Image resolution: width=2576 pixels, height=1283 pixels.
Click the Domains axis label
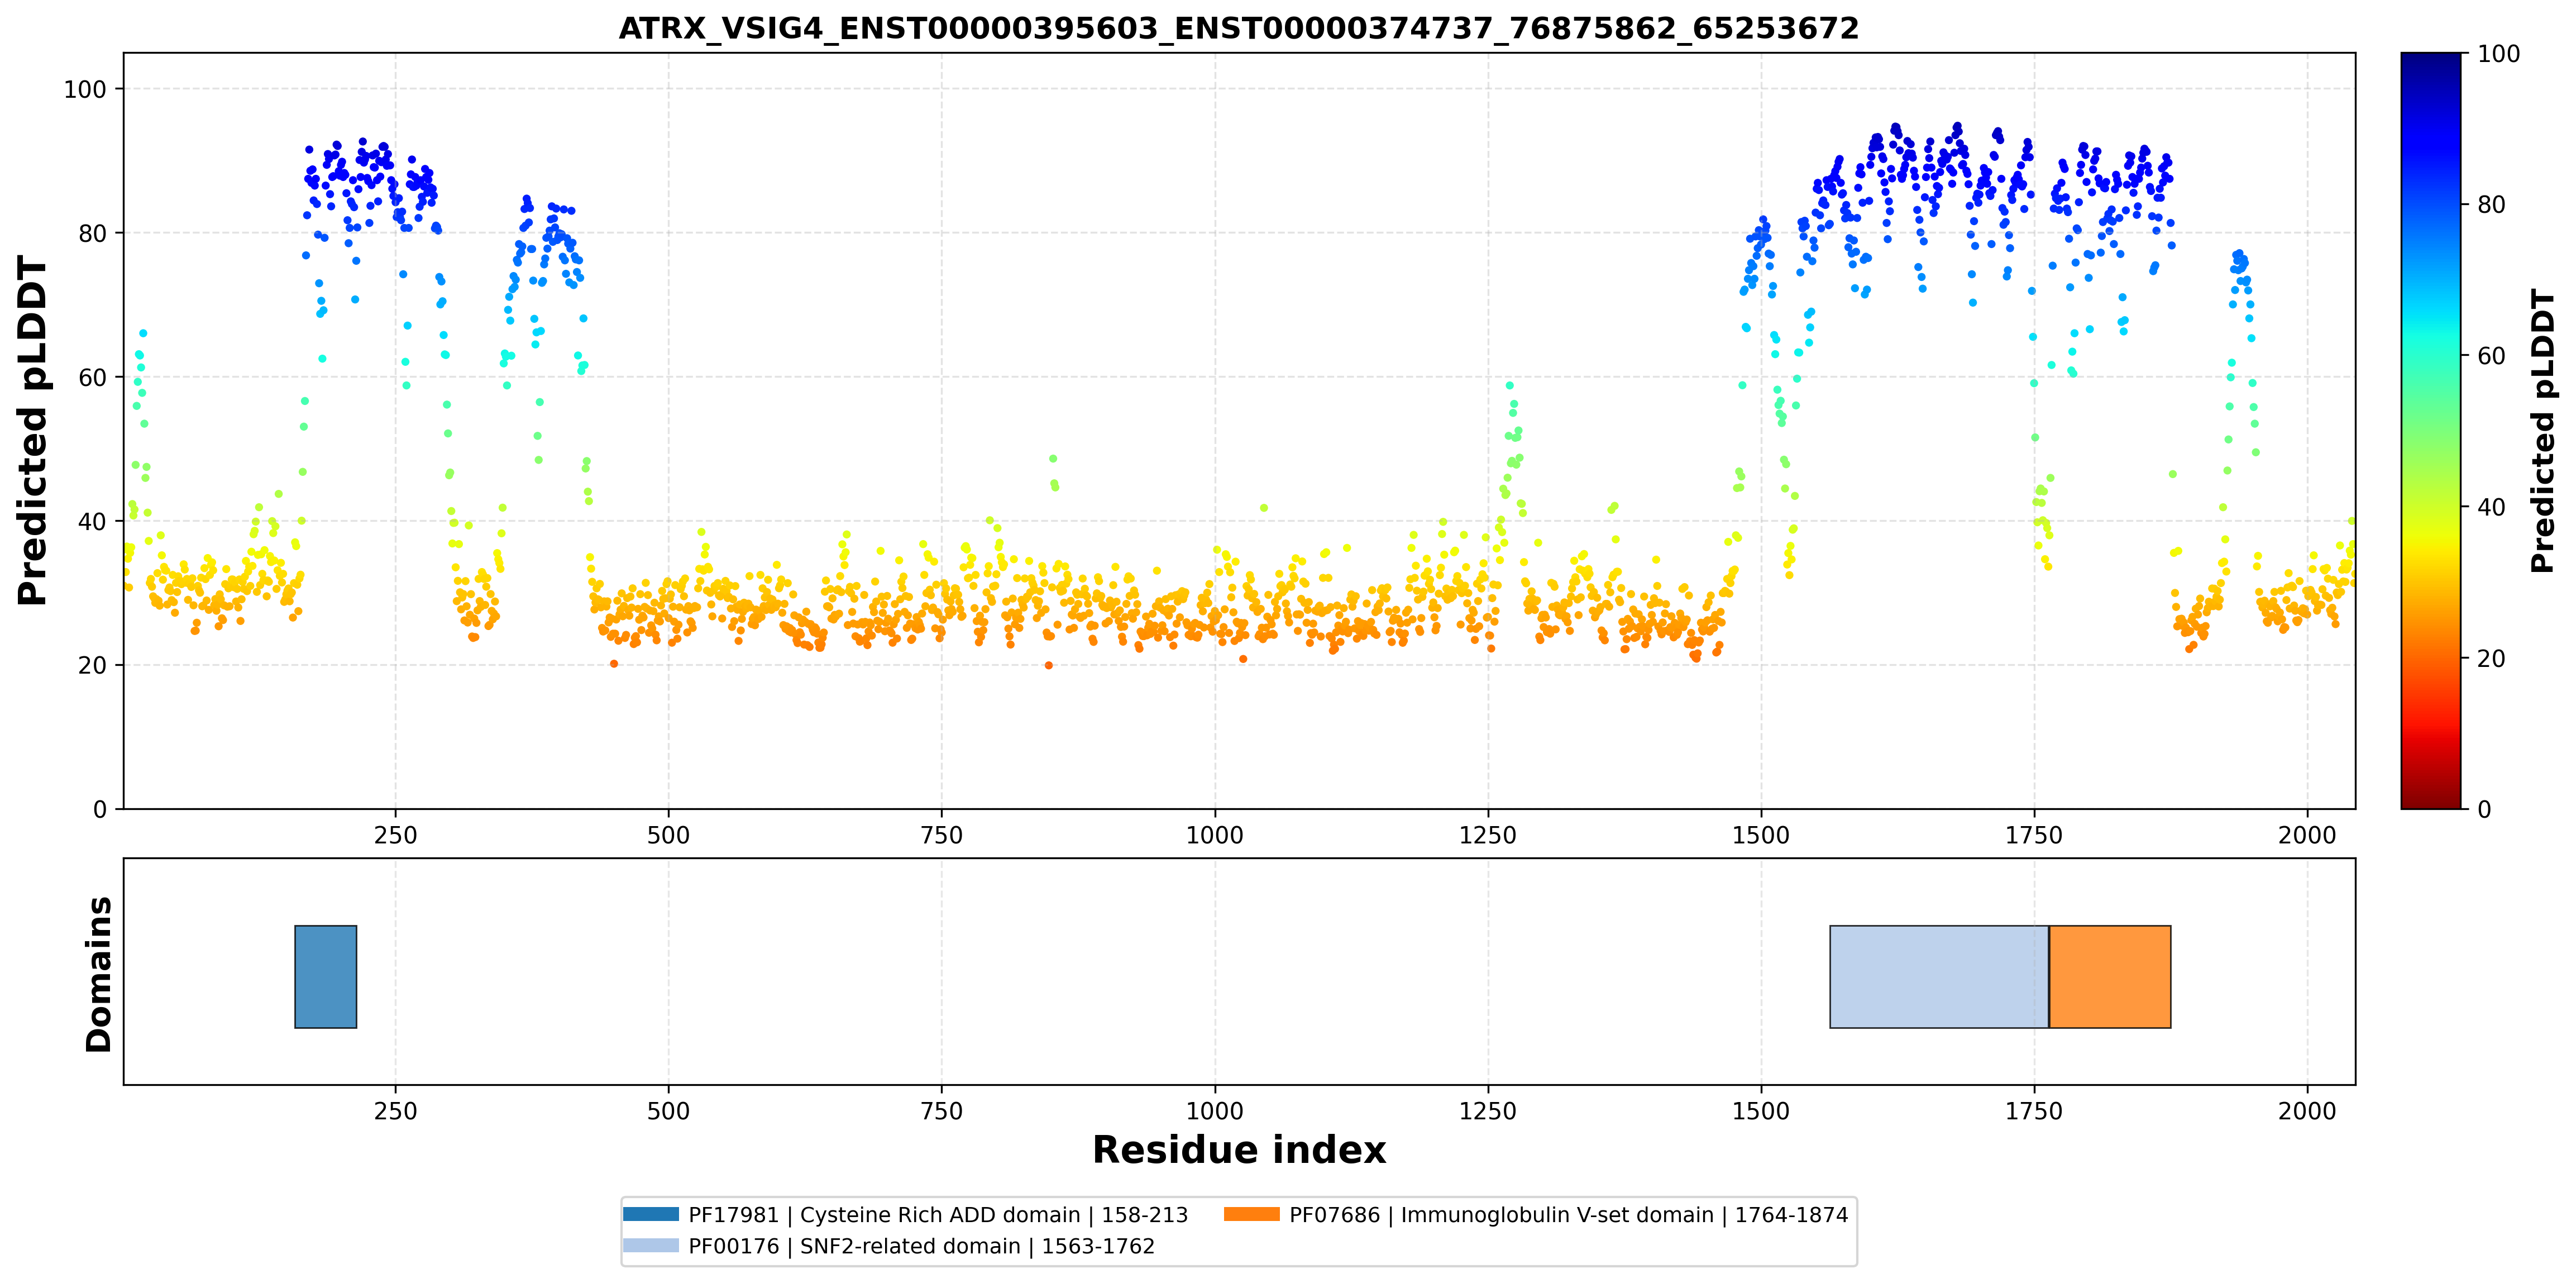pyautogui.click(x=99, y=974)
